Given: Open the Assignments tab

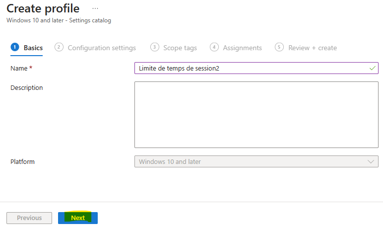Looking at the screenshot, I should (242, 48).
